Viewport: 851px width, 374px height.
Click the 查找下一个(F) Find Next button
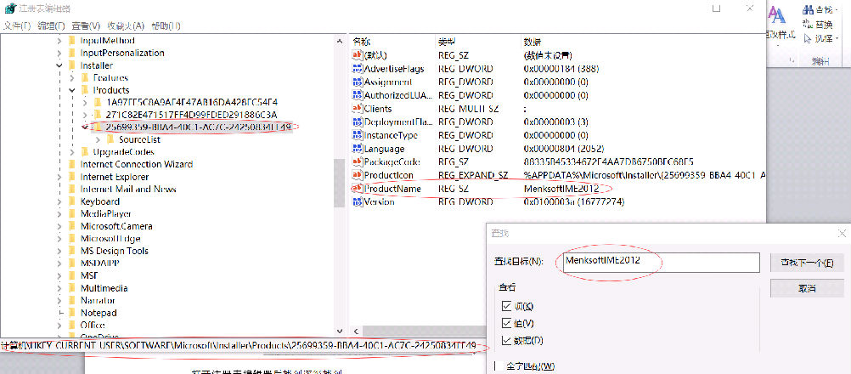[806, 263]
